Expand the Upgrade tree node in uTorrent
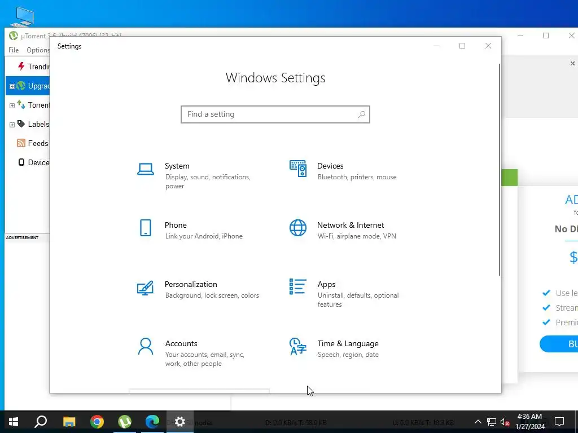The height and width of the screenshot is (433, 578). click(12, 86)
